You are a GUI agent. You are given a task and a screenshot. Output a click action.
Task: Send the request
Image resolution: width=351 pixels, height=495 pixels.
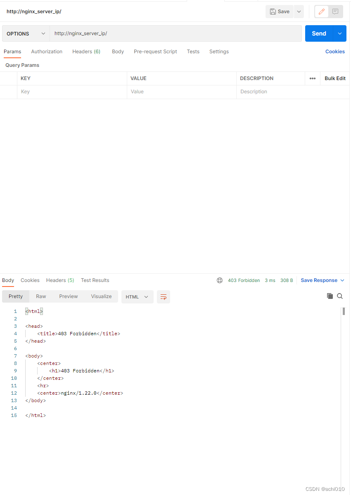[x=319, y=33]
